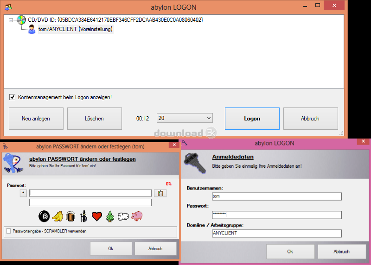Open the timeout dropdown showing 20
371x265 pixels.
[185, 118]
